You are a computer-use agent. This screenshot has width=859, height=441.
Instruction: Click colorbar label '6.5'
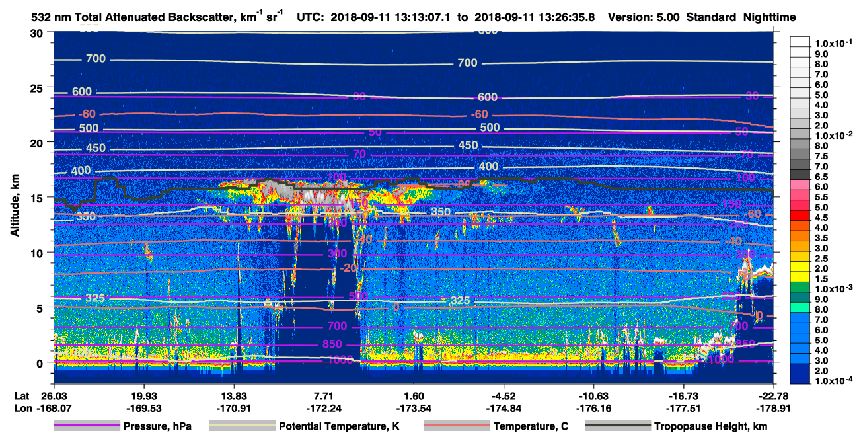tap(822, 177)
